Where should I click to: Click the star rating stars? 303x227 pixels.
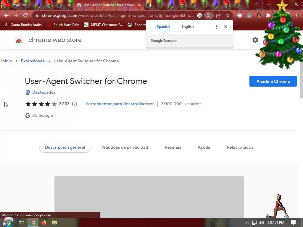coord(41,104)
